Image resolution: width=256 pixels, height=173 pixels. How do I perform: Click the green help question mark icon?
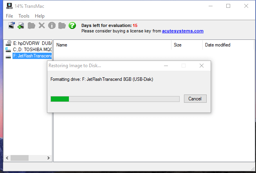pyautogui.click(x=72, y=25)
